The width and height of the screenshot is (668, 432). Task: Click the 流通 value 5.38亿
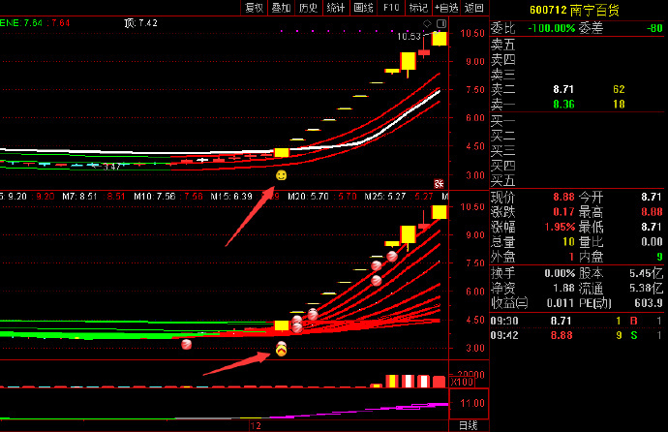point(647,289)
